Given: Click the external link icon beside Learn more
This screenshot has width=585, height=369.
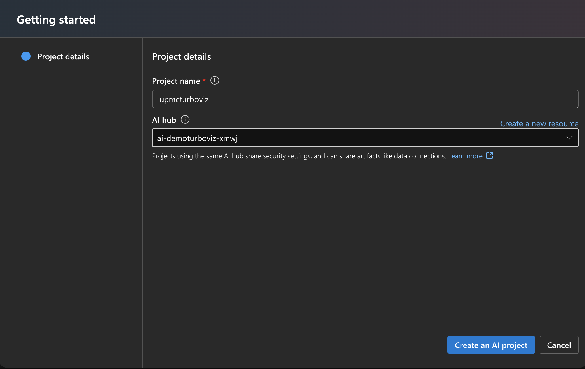Looking at the screenshot, I should 489,156.
